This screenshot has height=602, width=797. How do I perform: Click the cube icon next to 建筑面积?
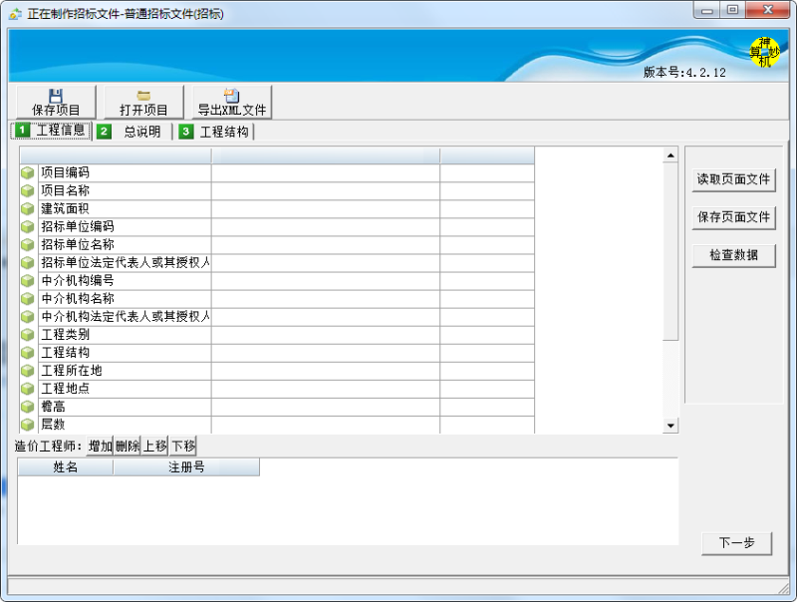pyautogui.click(x=28, y=209)
